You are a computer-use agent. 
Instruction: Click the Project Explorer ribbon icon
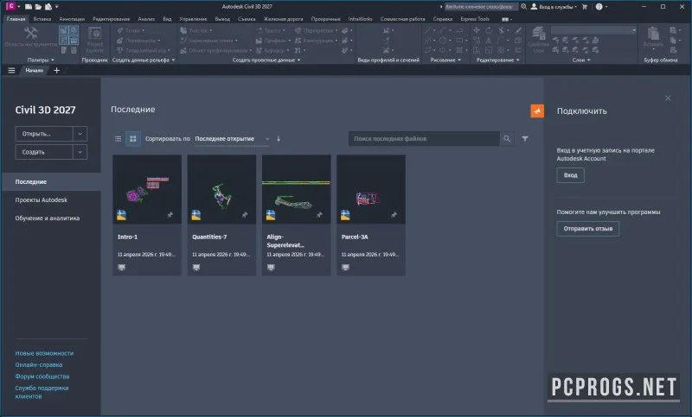coord(95,34)
